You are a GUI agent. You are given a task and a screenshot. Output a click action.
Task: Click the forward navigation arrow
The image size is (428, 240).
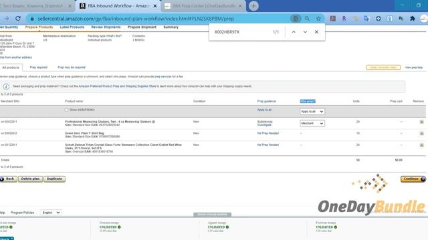point(7,19)
